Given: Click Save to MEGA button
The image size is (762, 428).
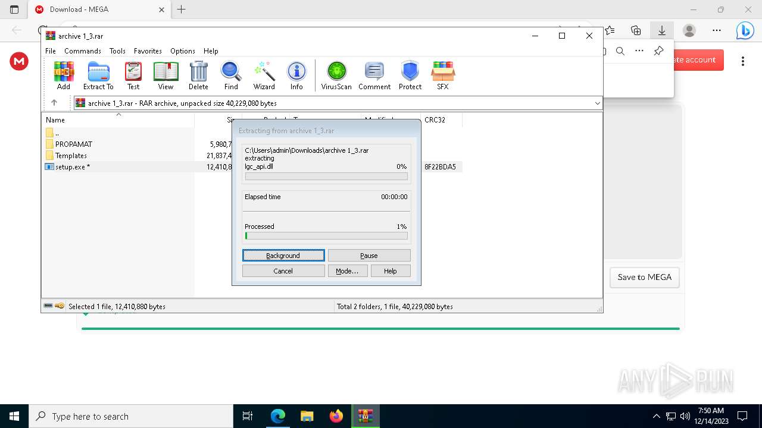Looking at the screenshot, I should pyautogui.click(x=645, y=277).
